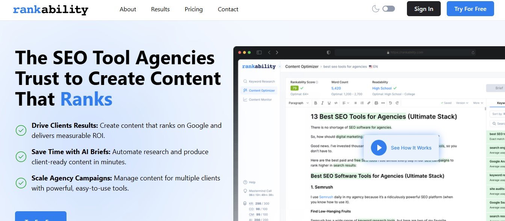Click the rankability logo in header

click(x=50, y=9)
